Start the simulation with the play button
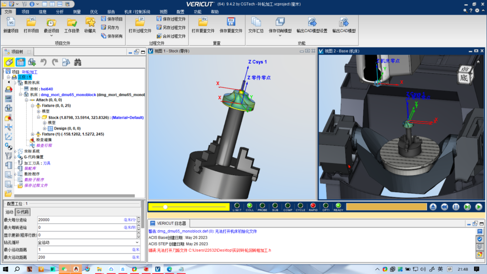Screen dimensions: 487x274 click(x=478, y=207)
